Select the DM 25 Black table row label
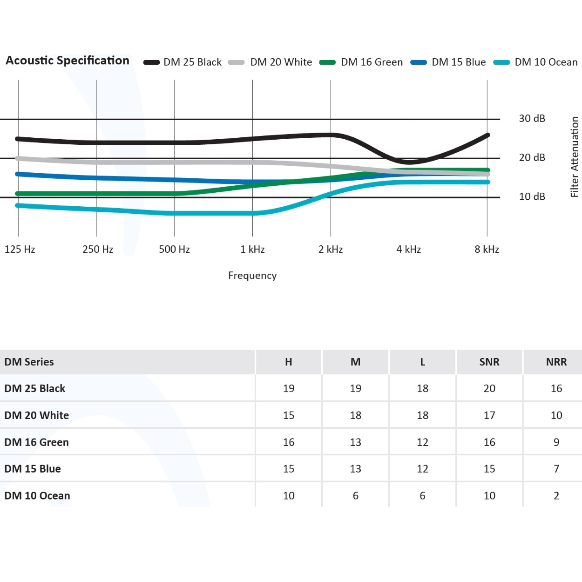The image size is (582, 582). [x=35, y=388]
